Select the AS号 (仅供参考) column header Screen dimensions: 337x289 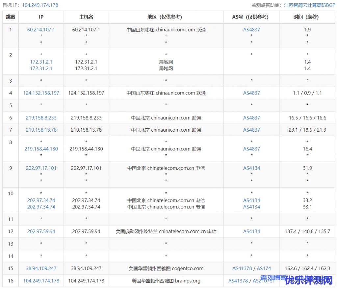[x=251, y=17]
